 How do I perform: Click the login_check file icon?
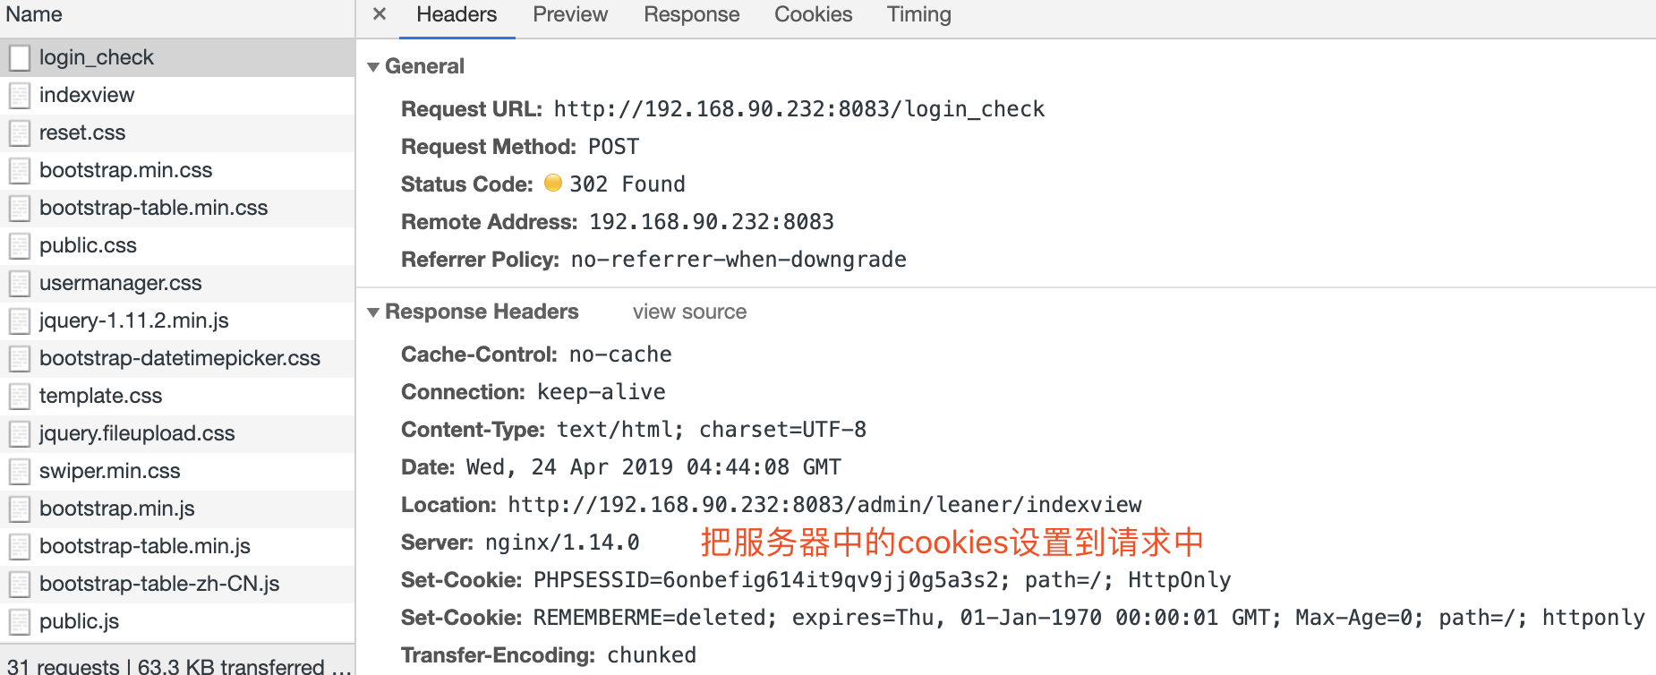pyautogui.click(x=20, y=58)
